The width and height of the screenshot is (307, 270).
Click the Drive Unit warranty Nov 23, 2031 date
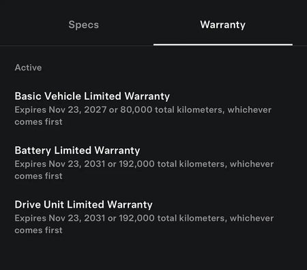click(x=77, y=218)
